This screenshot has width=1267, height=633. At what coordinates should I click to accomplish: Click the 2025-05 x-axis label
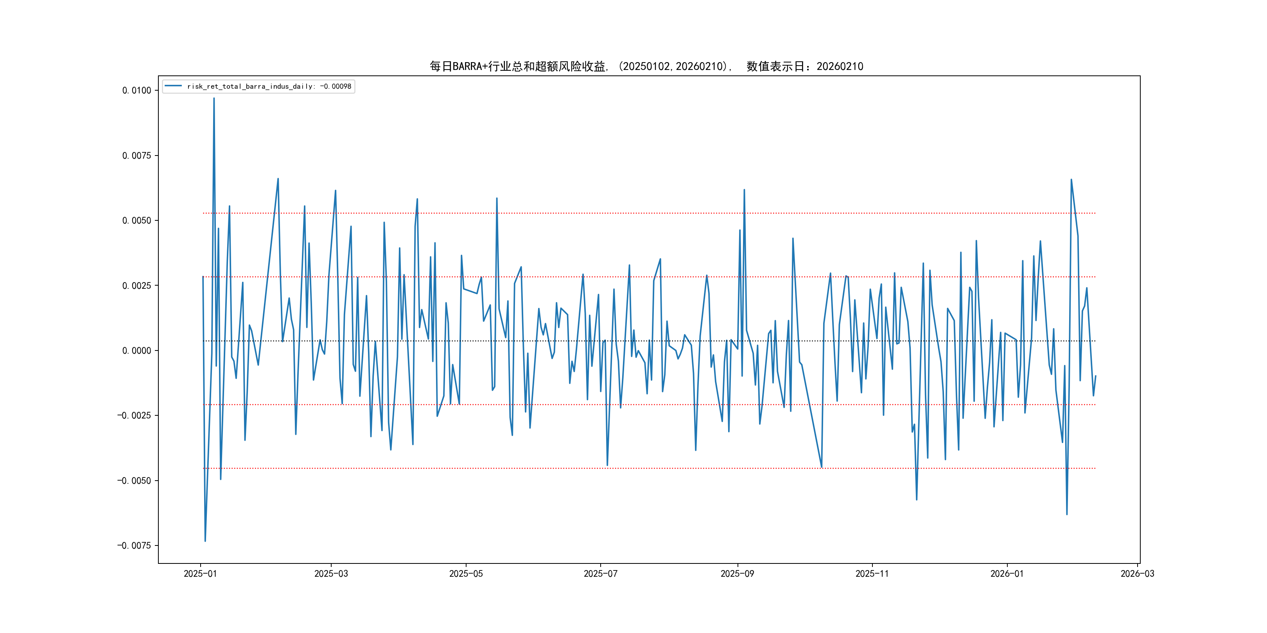[x=466, y=574]
